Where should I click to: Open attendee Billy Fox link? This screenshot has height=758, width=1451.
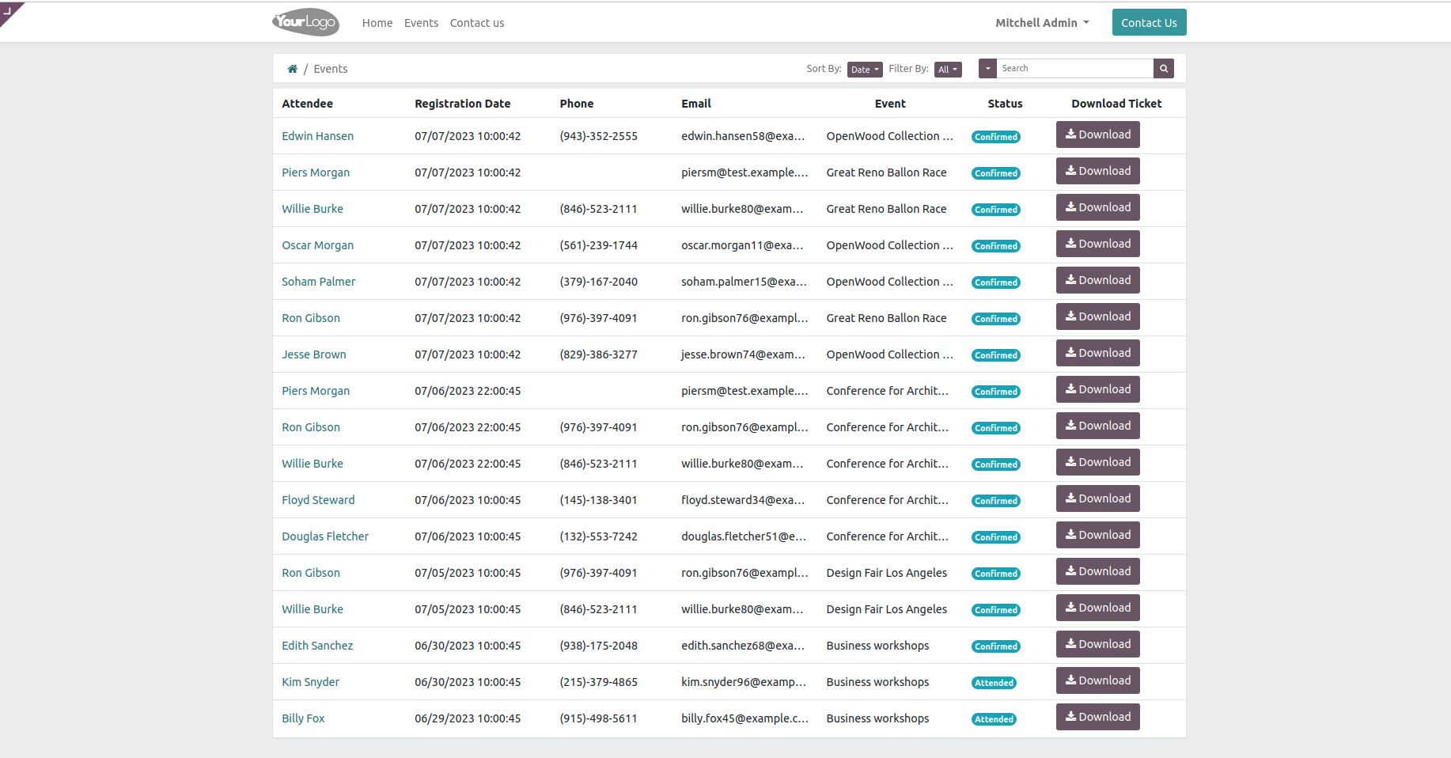pyautogui.click(x=303, y=718)
